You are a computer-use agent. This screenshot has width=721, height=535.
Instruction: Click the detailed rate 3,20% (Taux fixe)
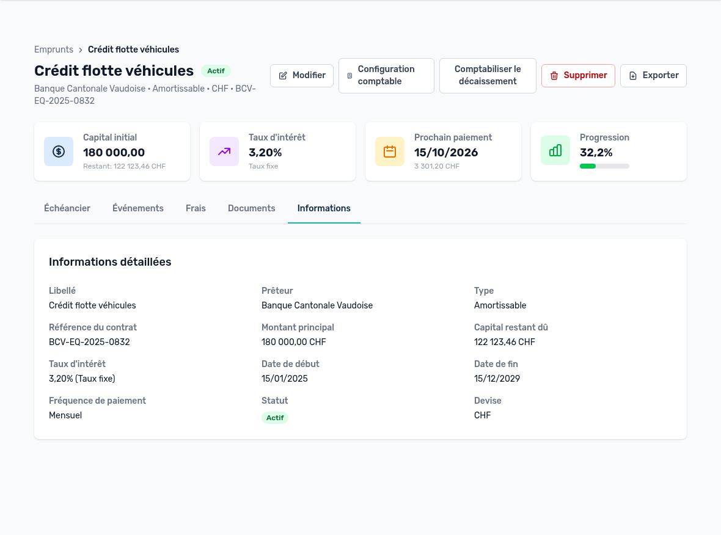[82, 379]
